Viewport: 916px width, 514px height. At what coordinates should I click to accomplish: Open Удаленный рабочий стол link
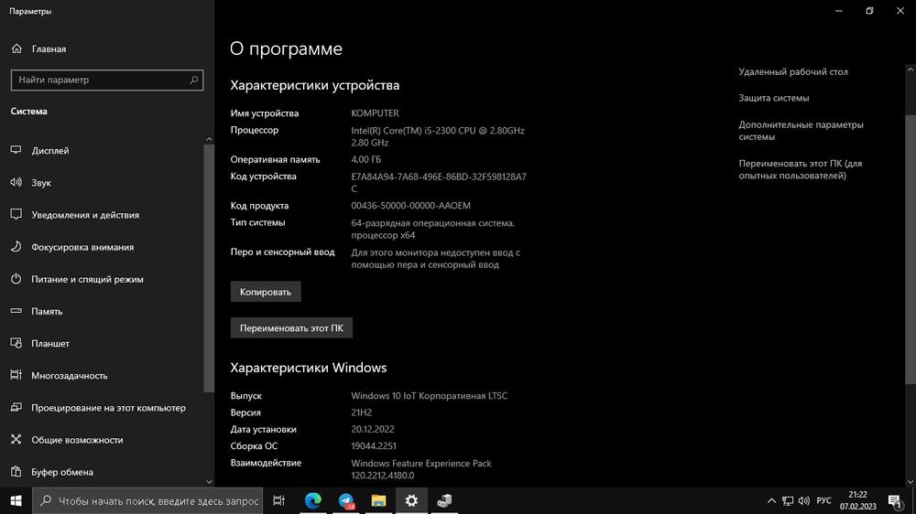(792, 71)
